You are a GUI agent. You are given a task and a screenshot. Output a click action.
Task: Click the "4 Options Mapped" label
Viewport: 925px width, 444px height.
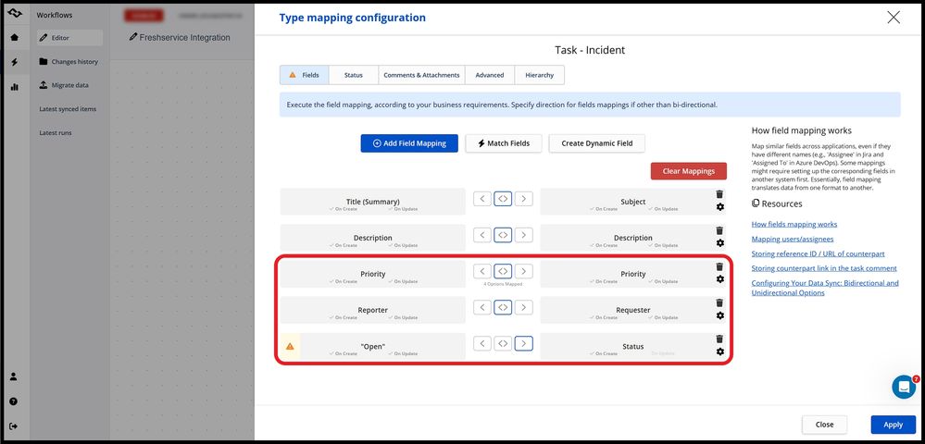coord(503,284)
